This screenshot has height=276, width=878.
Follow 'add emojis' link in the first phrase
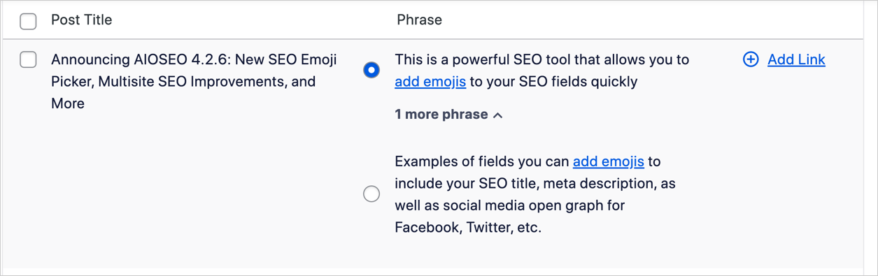(430, 82)
